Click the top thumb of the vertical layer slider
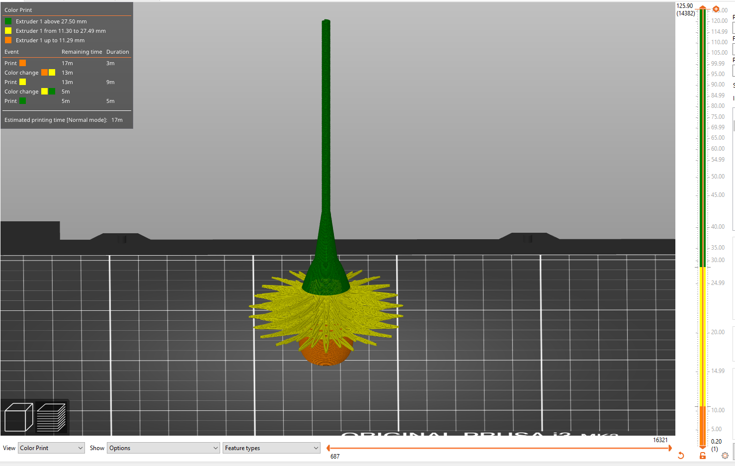 (x=703, y=8)
